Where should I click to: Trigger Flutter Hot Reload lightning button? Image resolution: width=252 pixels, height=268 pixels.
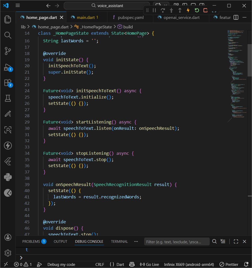point(188,10)
